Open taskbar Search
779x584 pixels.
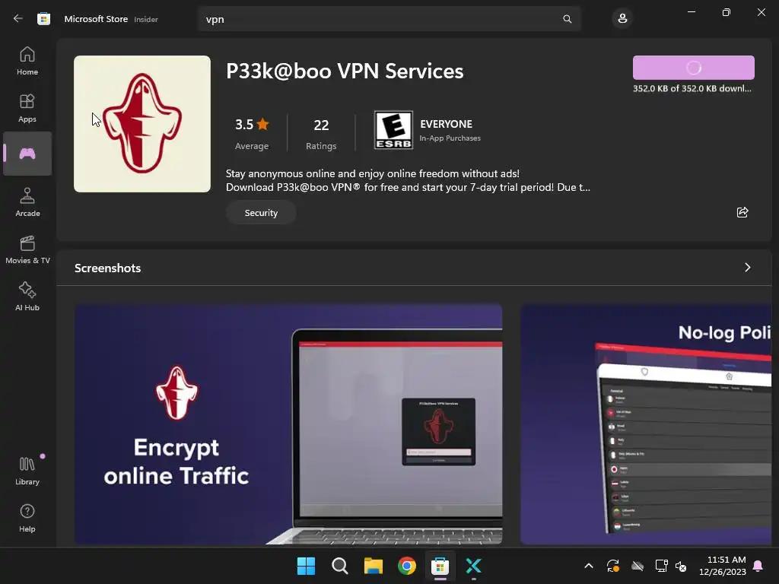340,566
